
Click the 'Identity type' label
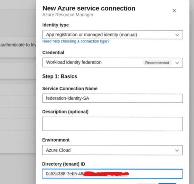55,25
